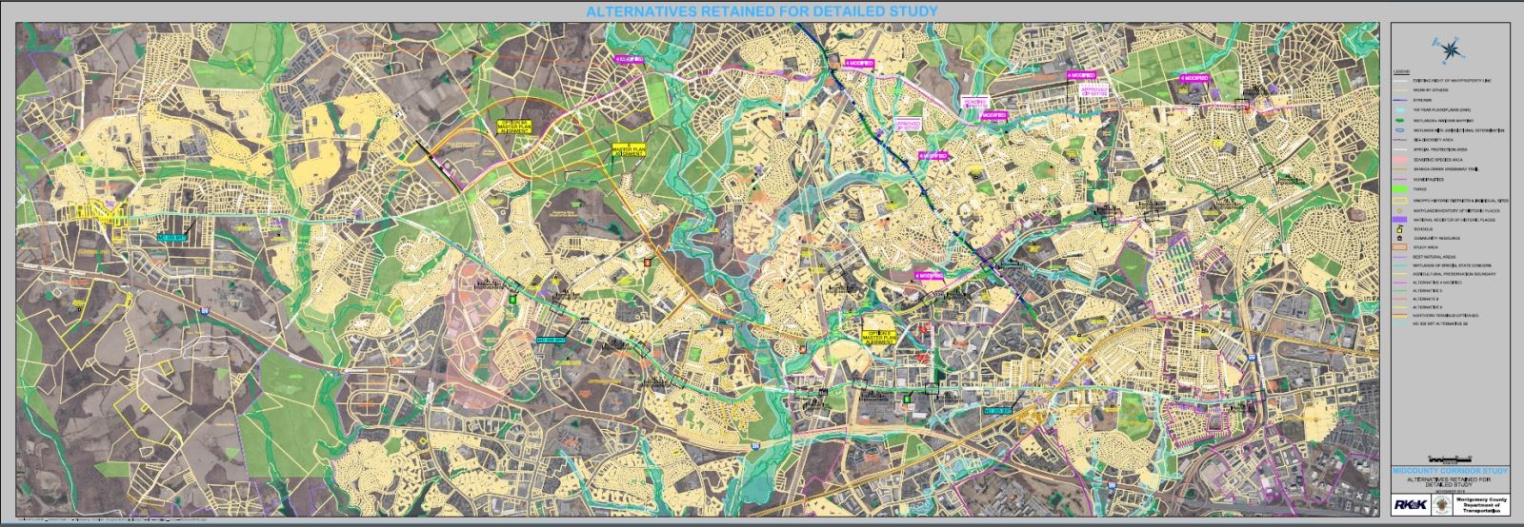Click the Montgomery County seal emblem
This screenshot has height=527, width=1524.
1441,504
